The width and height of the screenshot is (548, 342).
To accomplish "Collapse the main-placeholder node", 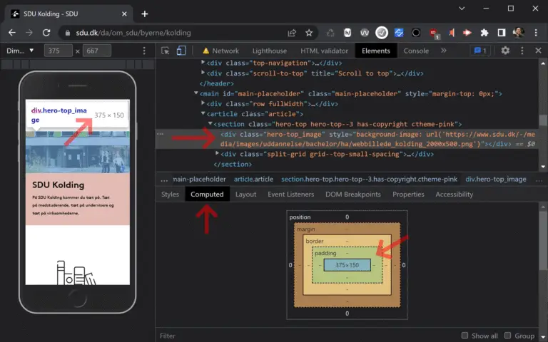I will point(196,93).
